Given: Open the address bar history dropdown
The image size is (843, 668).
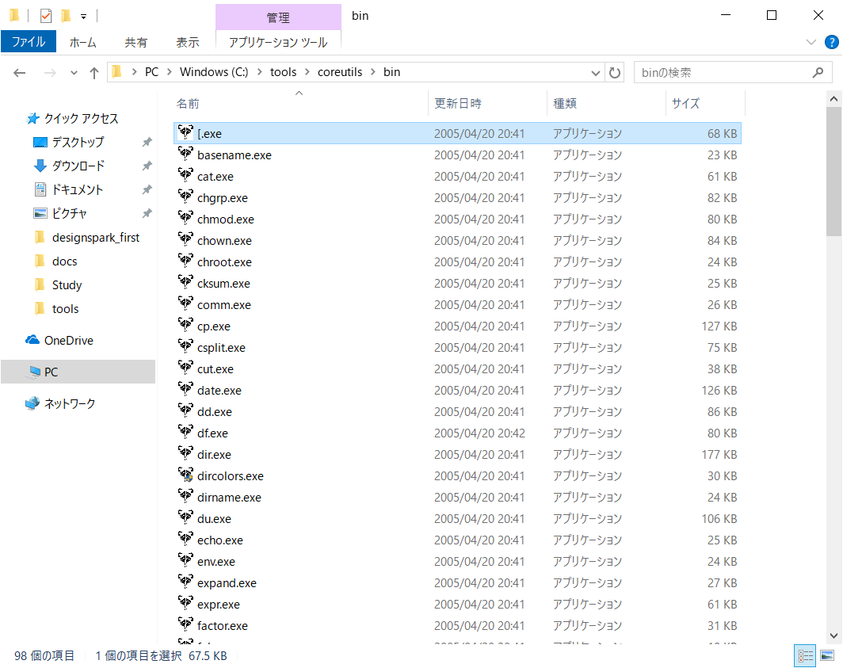Looking at the screenshot, I should click(x=595, y=73).
